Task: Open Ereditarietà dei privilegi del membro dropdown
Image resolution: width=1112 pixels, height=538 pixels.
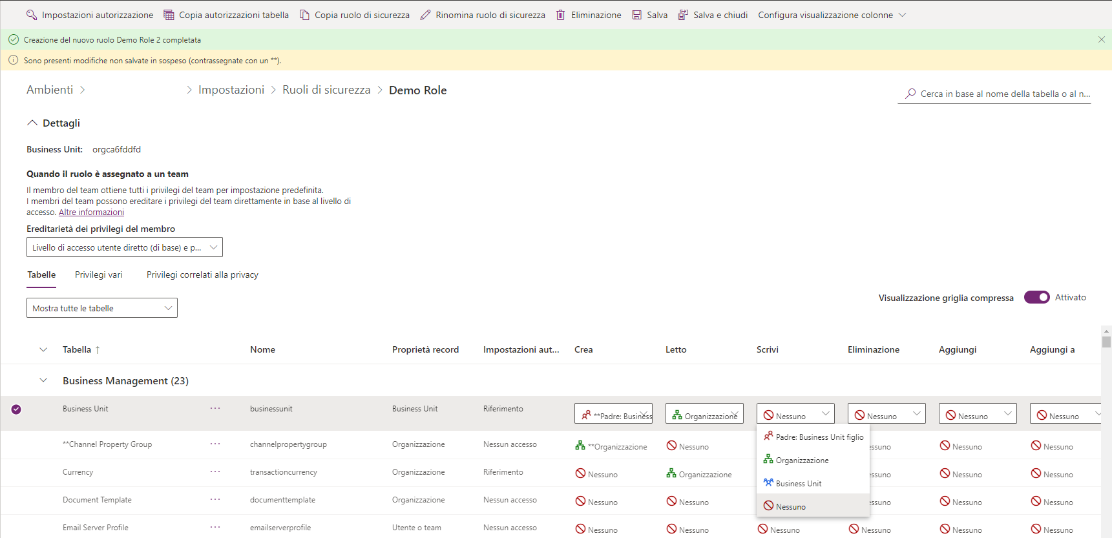Action: 125,247
